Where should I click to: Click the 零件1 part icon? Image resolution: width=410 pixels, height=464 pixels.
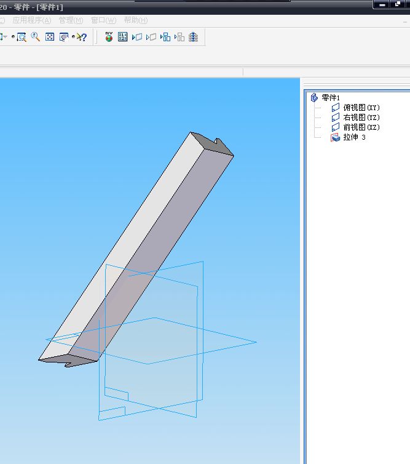314,97
